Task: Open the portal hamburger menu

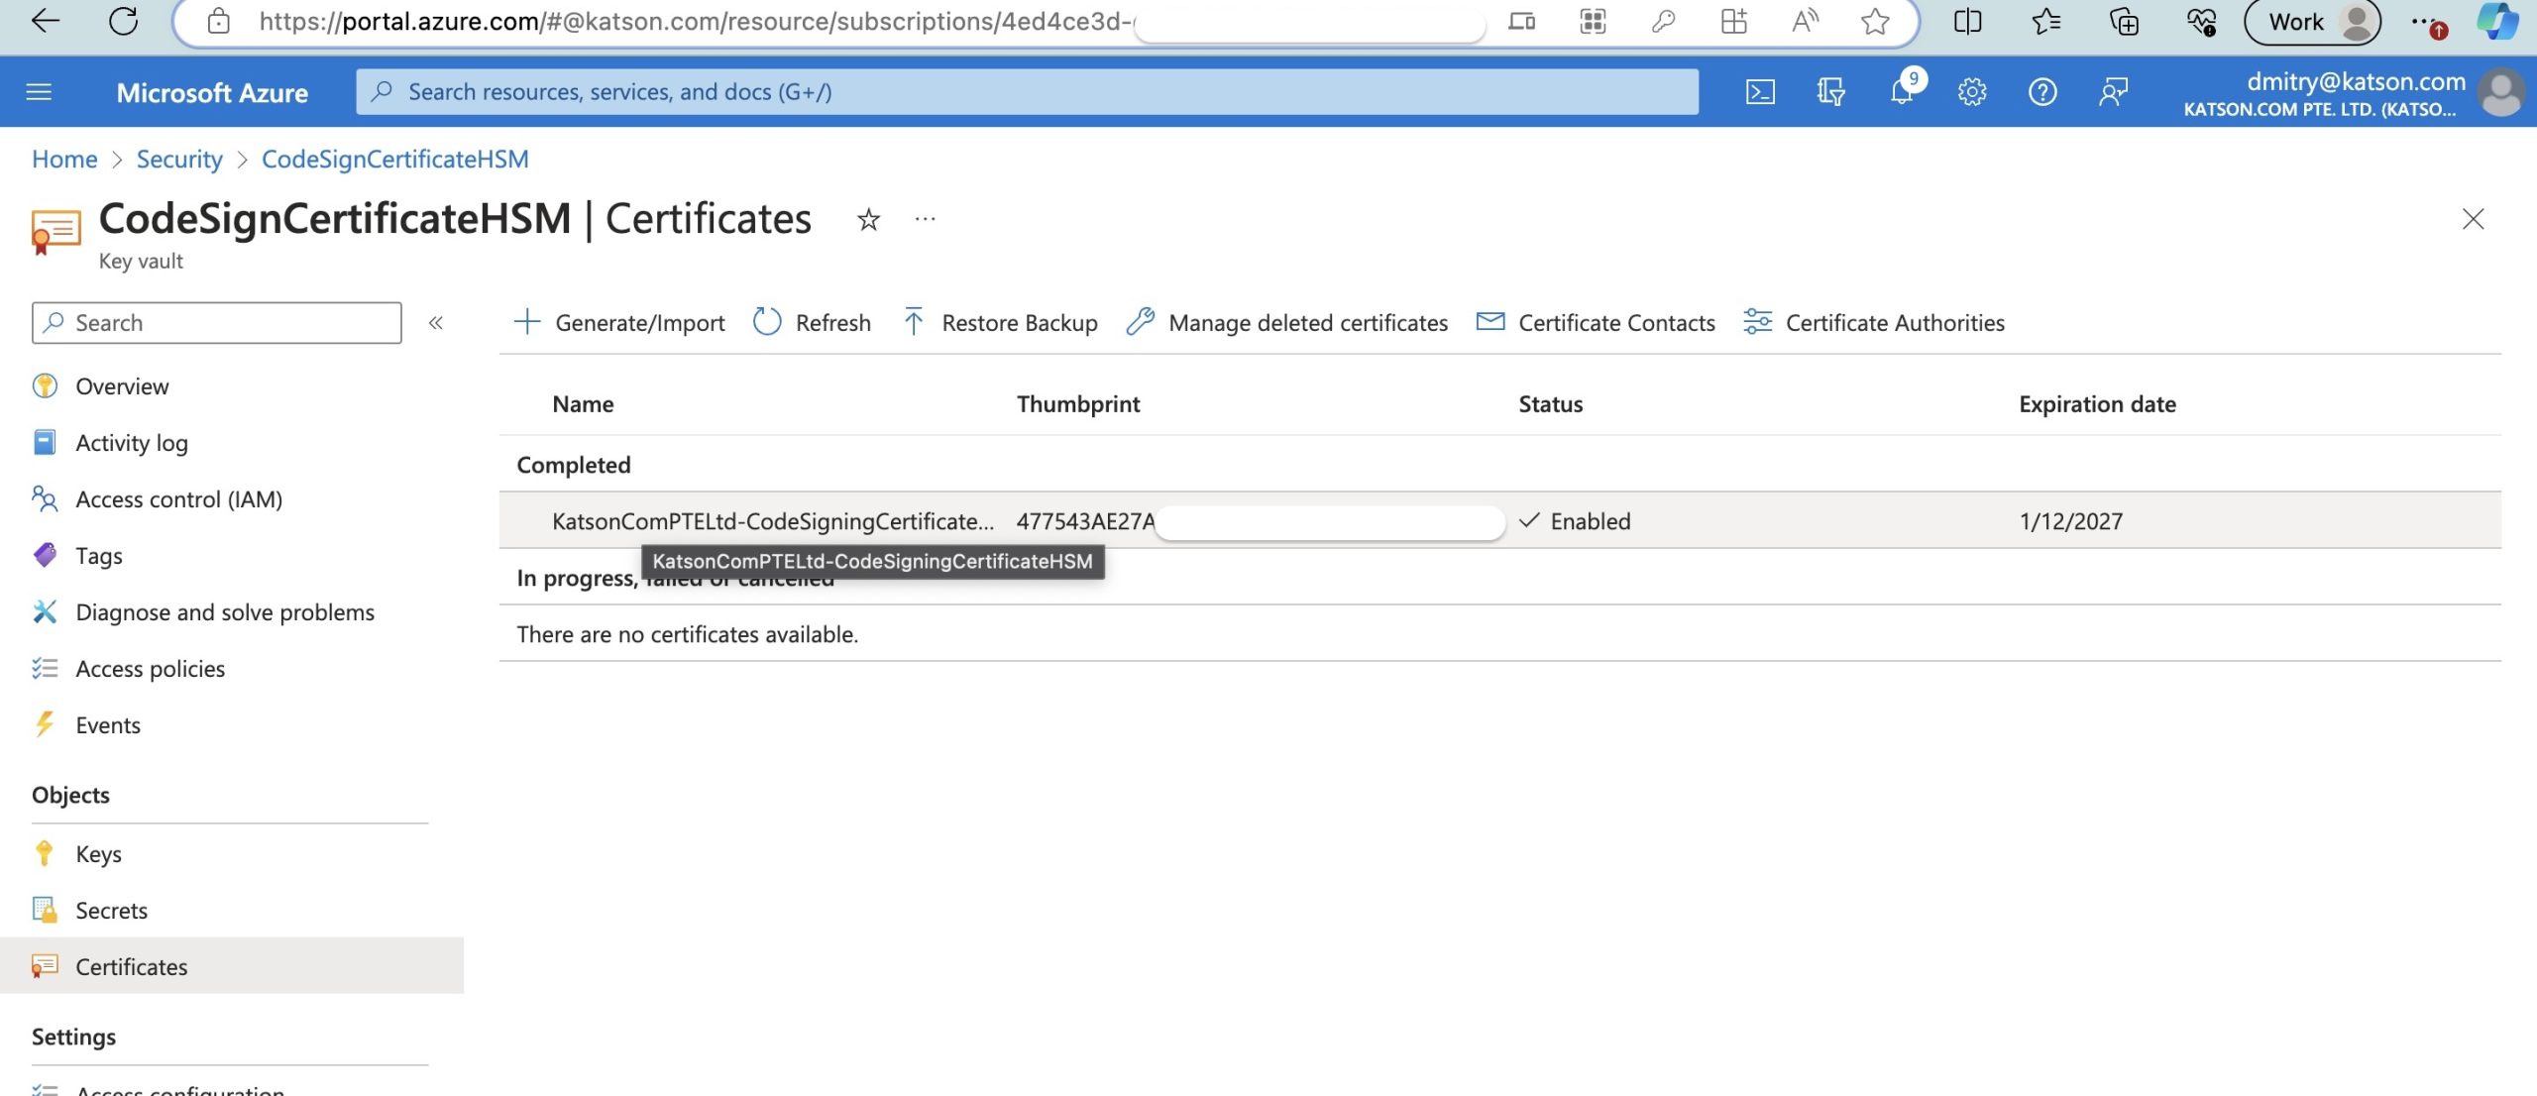Action: (x=39, y=92)
